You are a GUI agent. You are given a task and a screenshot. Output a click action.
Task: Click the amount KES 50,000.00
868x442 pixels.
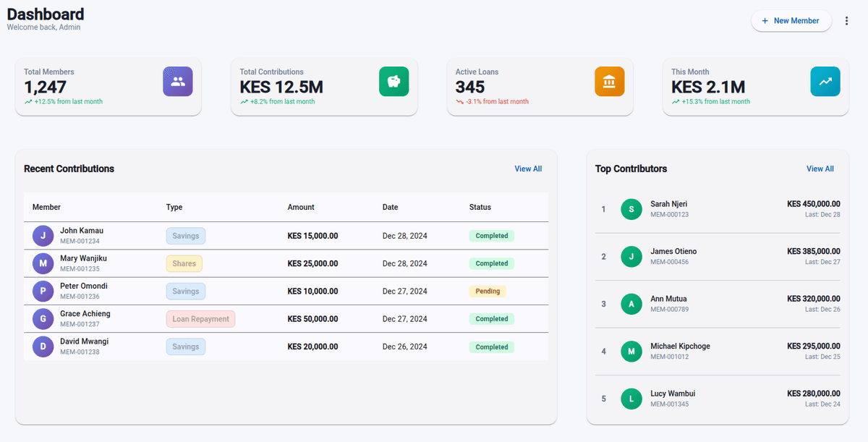(312, 319)
